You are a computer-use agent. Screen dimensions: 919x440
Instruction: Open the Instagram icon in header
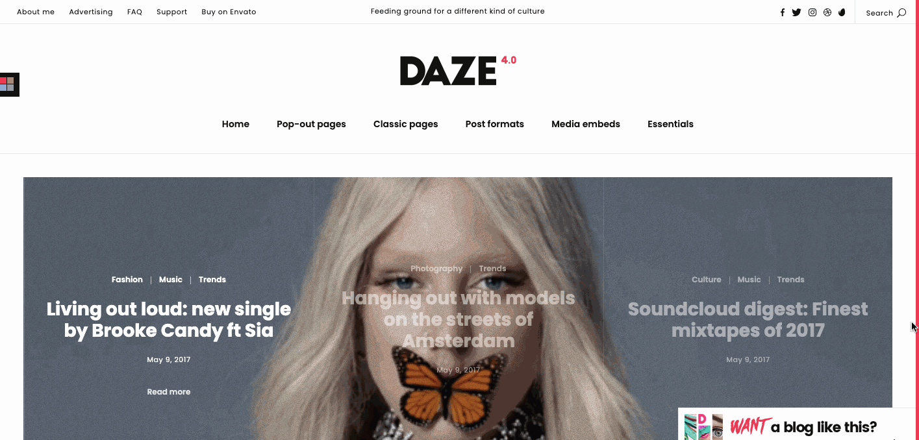click(812, 12)
